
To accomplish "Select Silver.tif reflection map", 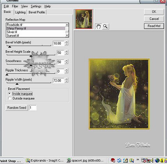I will [x=36, y=32].
